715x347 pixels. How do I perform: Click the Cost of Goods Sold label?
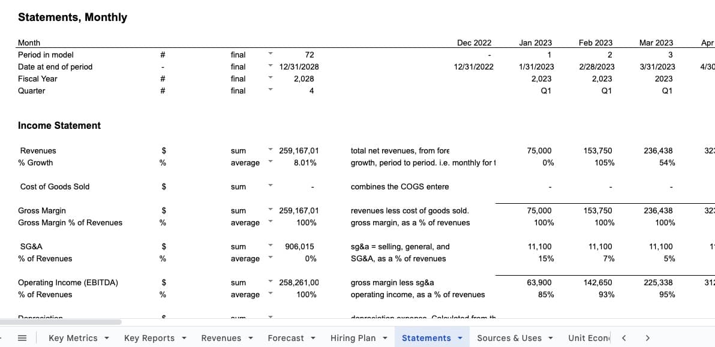click(x=55, y=186)
